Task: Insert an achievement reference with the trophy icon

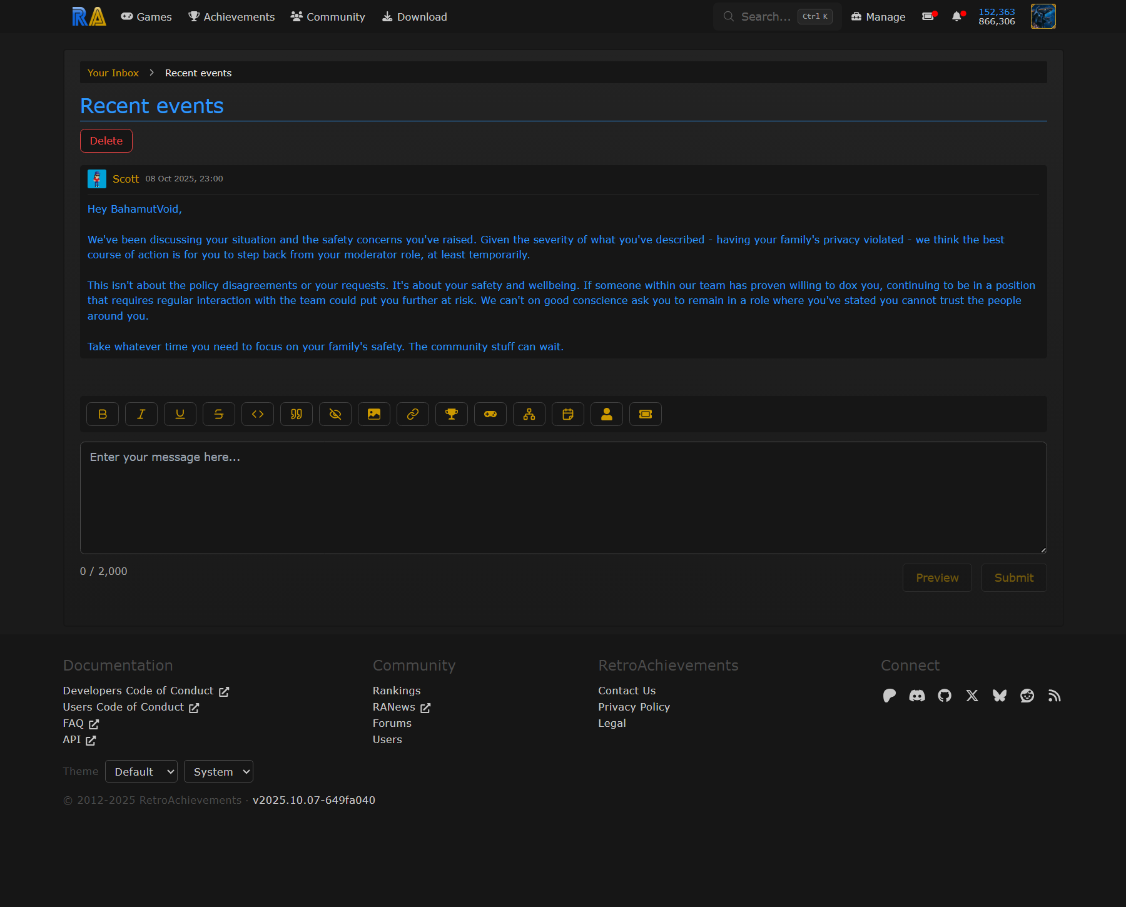Action: pyautogui.click(x=452, y=414)
